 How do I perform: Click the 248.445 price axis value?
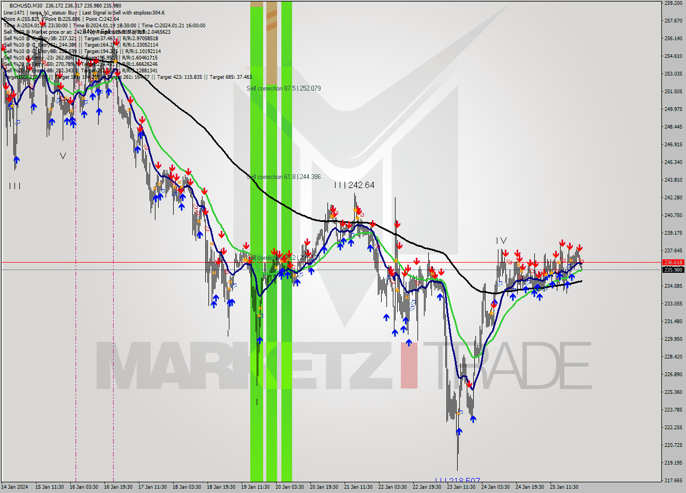[673, 126]
